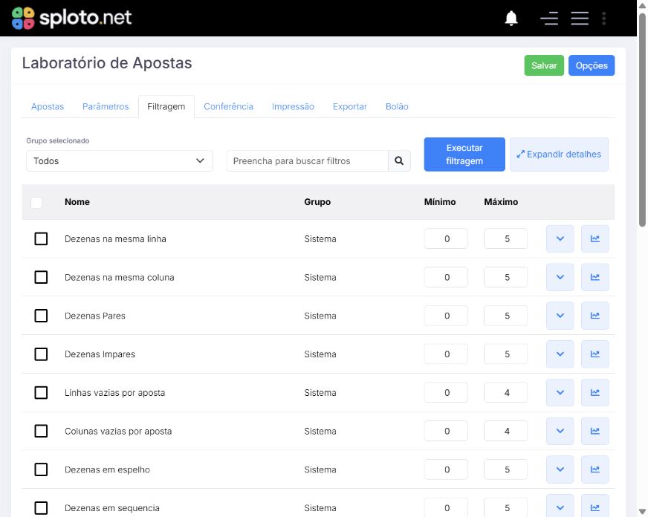Enable the Dezenas Pares filter
648x517 pixels.
point(41,316)
